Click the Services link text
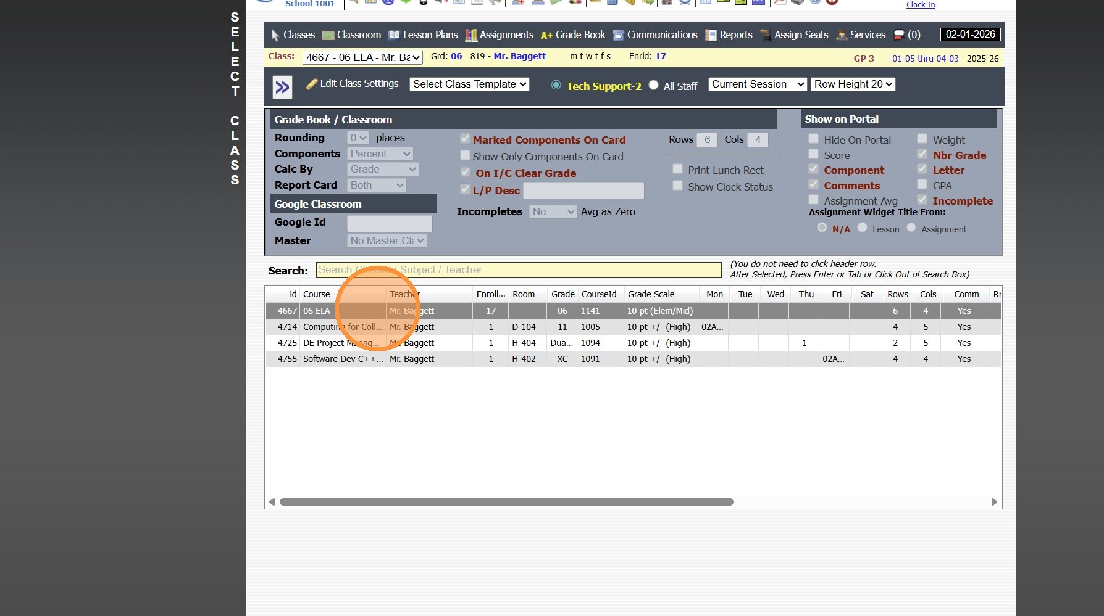 868,35
